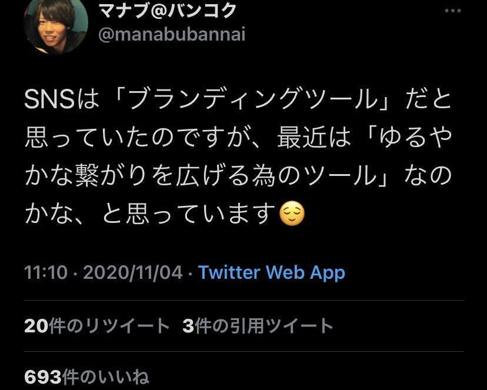View the 693件のいいね list

click(86, 377)
